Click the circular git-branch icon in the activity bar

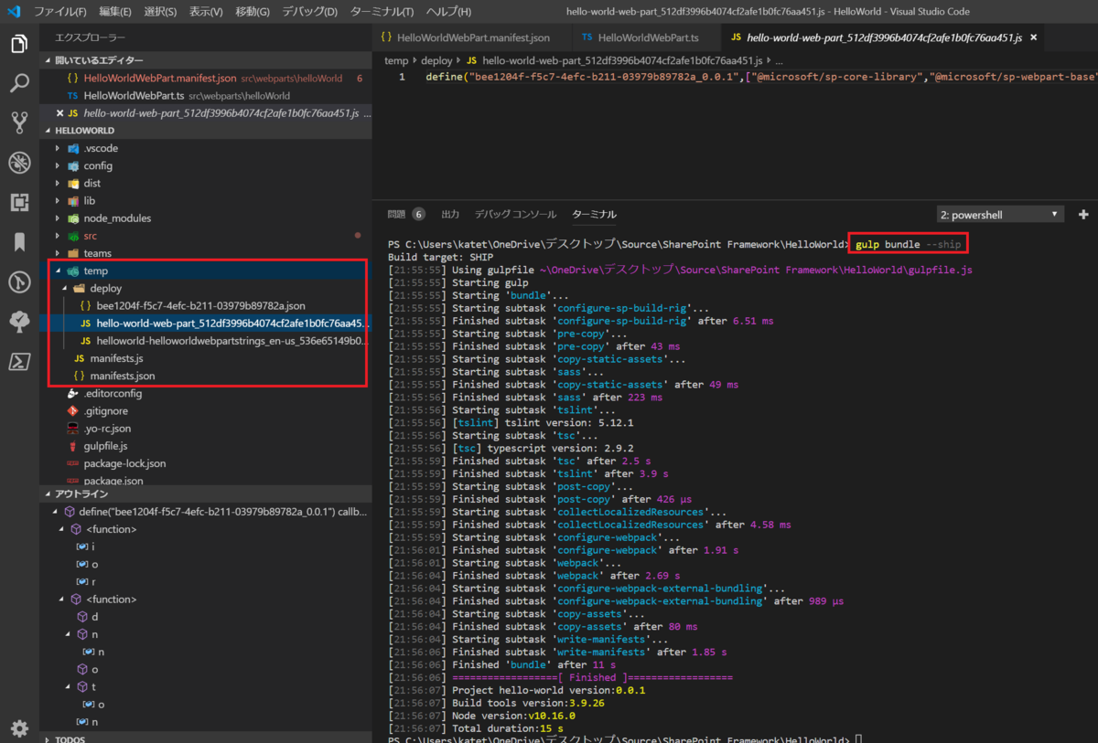click(19, 281)
